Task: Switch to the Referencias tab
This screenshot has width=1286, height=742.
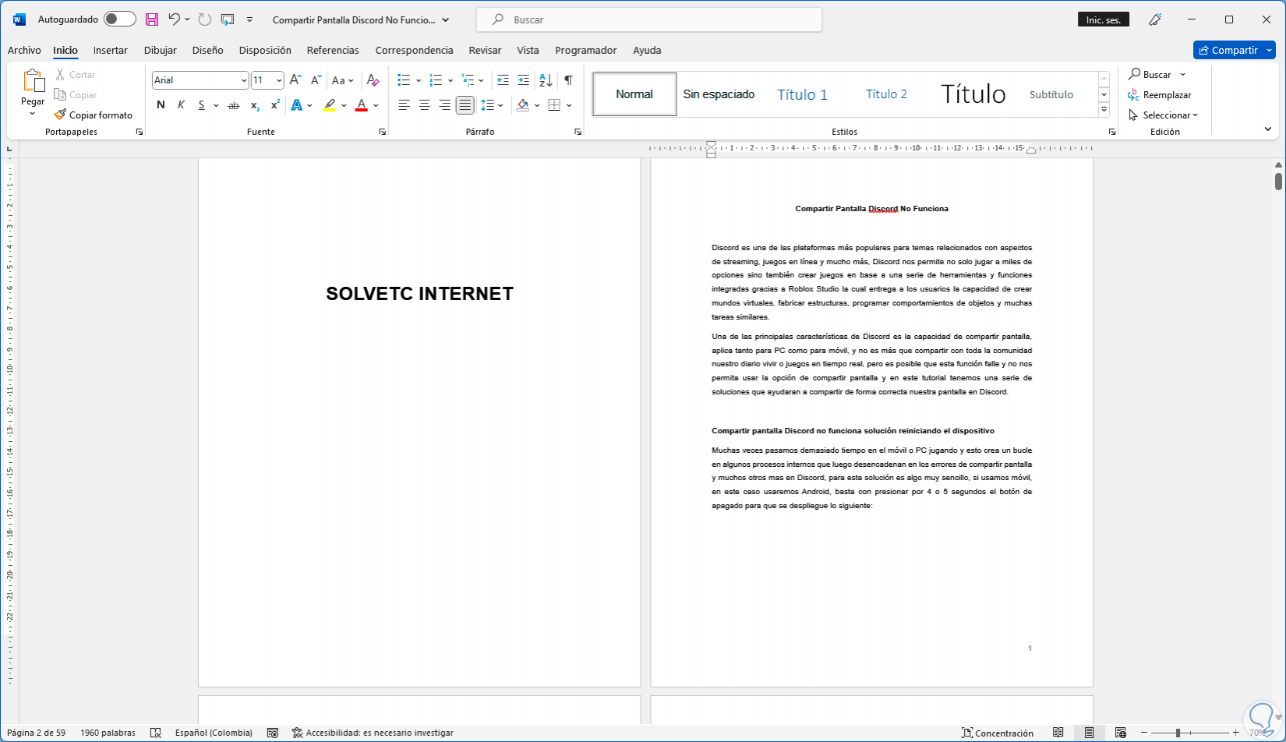Action: coord(333,50)
